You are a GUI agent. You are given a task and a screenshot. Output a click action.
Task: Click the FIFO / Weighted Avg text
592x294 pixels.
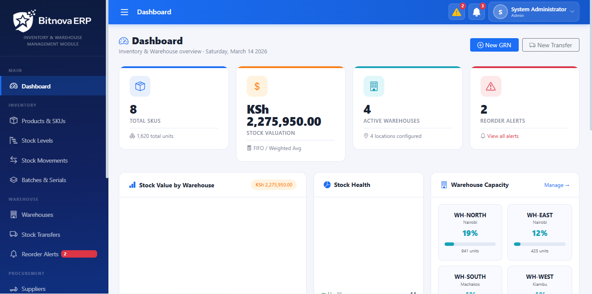click(x=277, y=148)
